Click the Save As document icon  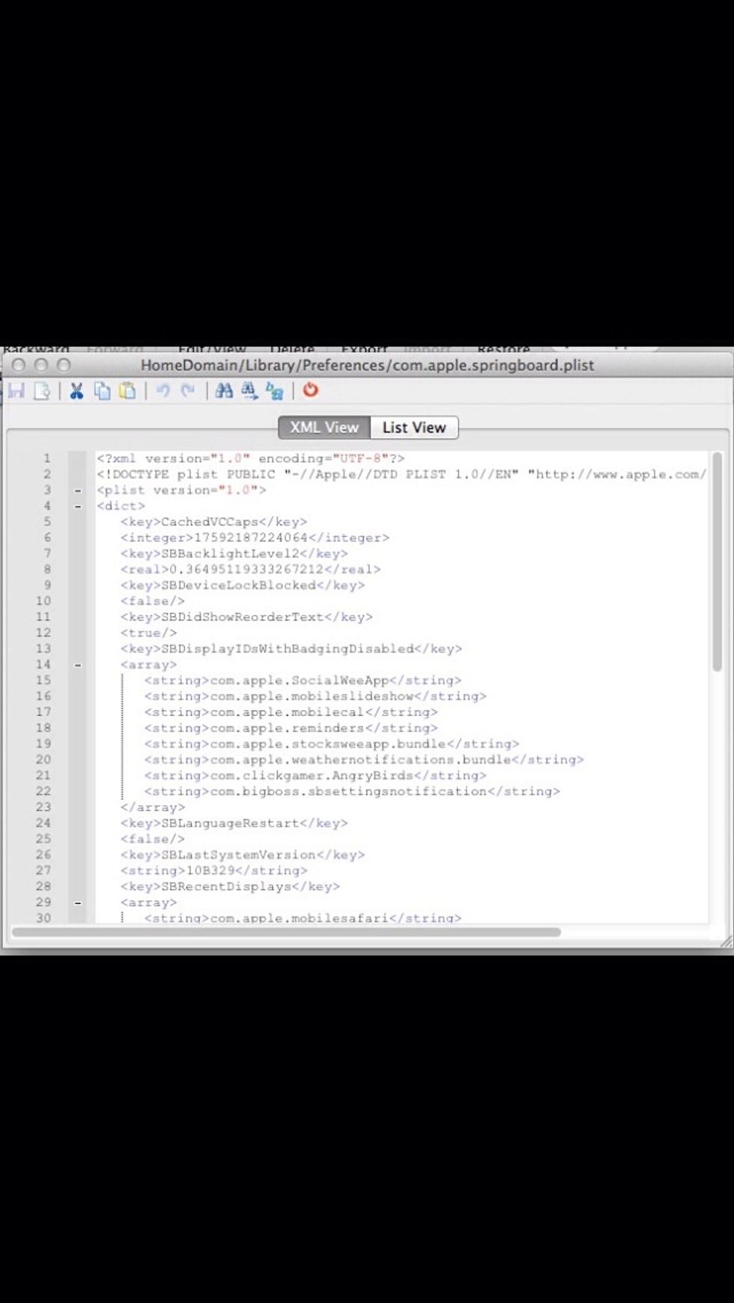(42, 390)
